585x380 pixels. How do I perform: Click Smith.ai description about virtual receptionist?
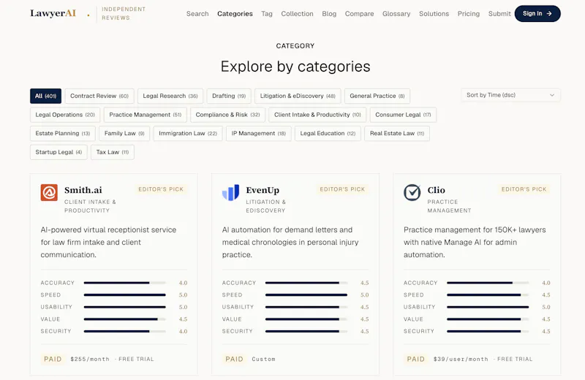click(108, 242)
